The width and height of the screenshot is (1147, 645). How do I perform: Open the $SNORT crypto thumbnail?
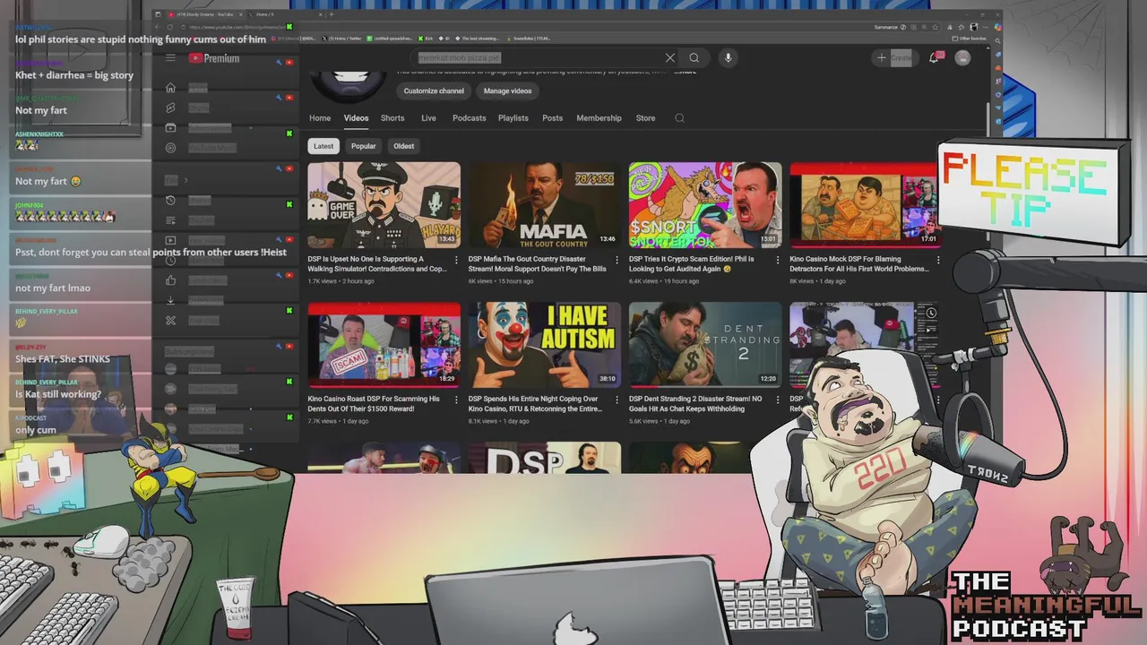point(705,205)
